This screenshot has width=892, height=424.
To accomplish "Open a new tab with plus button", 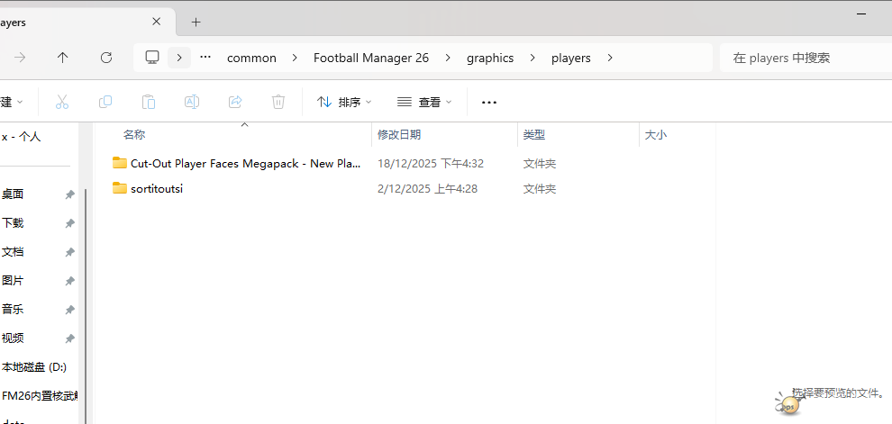I will [196, 22].
